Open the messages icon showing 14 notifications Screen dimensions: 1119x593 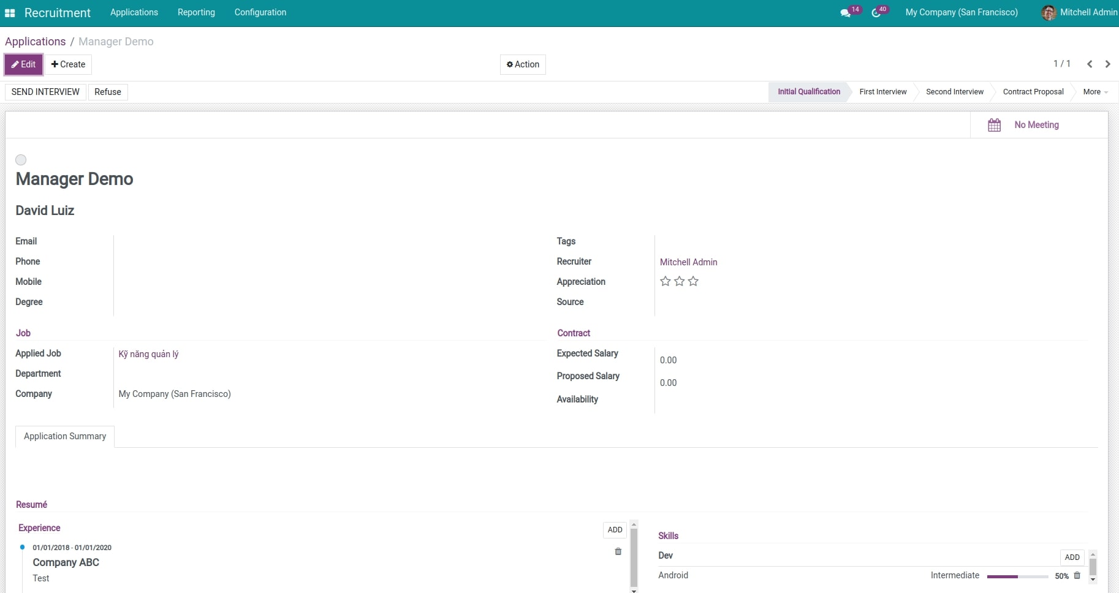click(x=846, y=12)
